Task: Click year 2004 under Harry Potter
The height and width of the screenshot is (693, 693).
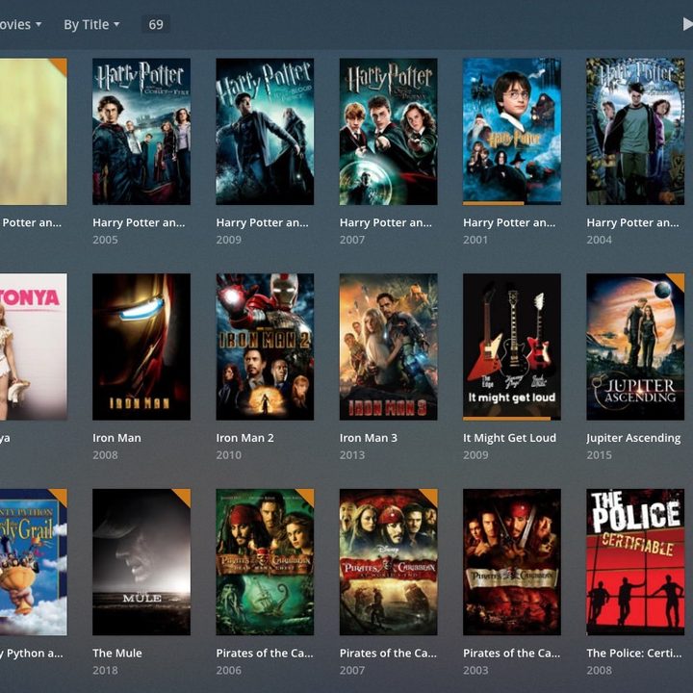Action: tap(600, 240)
